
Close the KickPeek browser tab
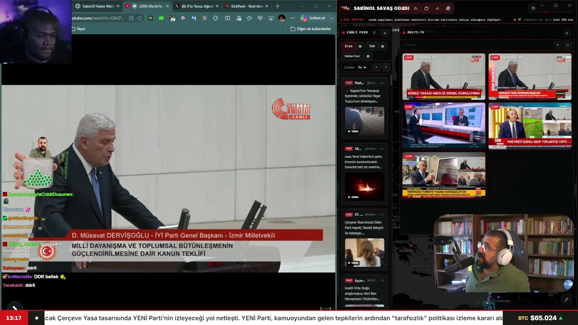click(266, 6)
